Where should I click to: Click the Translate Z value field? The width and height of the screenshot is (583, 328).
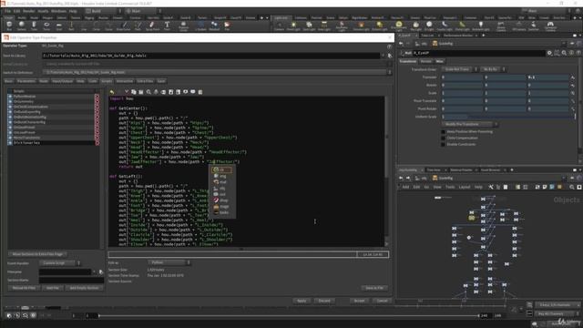tap(548, 77)
